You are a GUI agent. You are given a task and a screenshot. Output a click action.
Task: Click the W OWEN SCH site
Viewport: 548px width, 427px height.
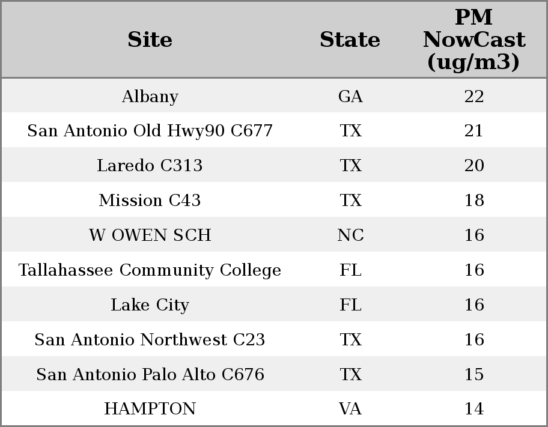150,235
